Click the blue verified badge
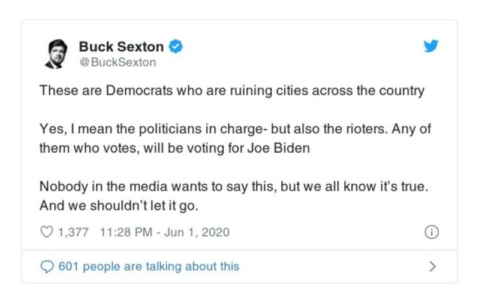Viewport: 479px width, 307px height. pos(175,47)
